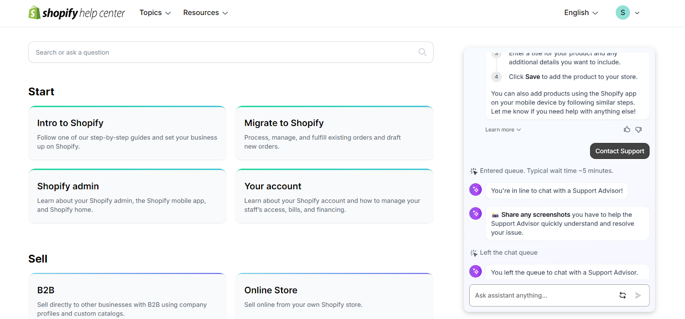The width and height of the screenshot is (685, 319).
Task: Click the 'Share any screenshots' message
Action: (567, 224)
